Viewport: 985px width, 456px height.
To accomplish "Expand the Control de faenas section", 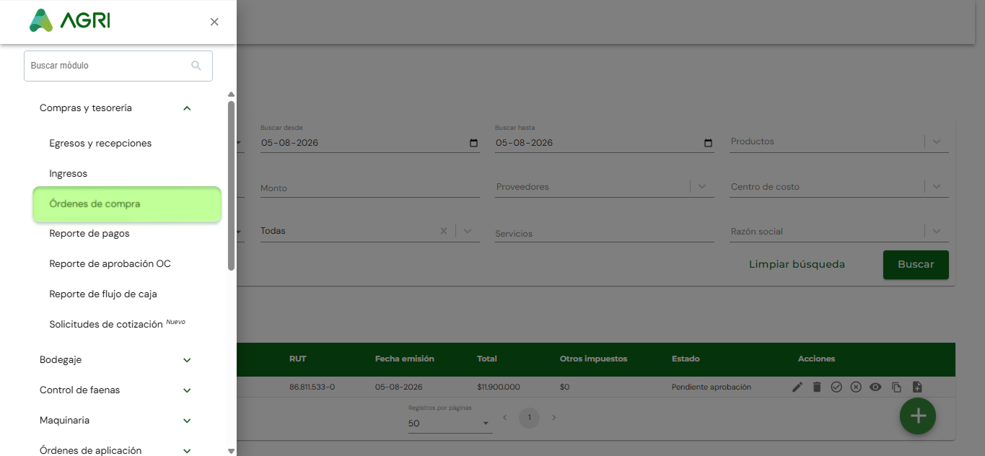I will (187, 390).
